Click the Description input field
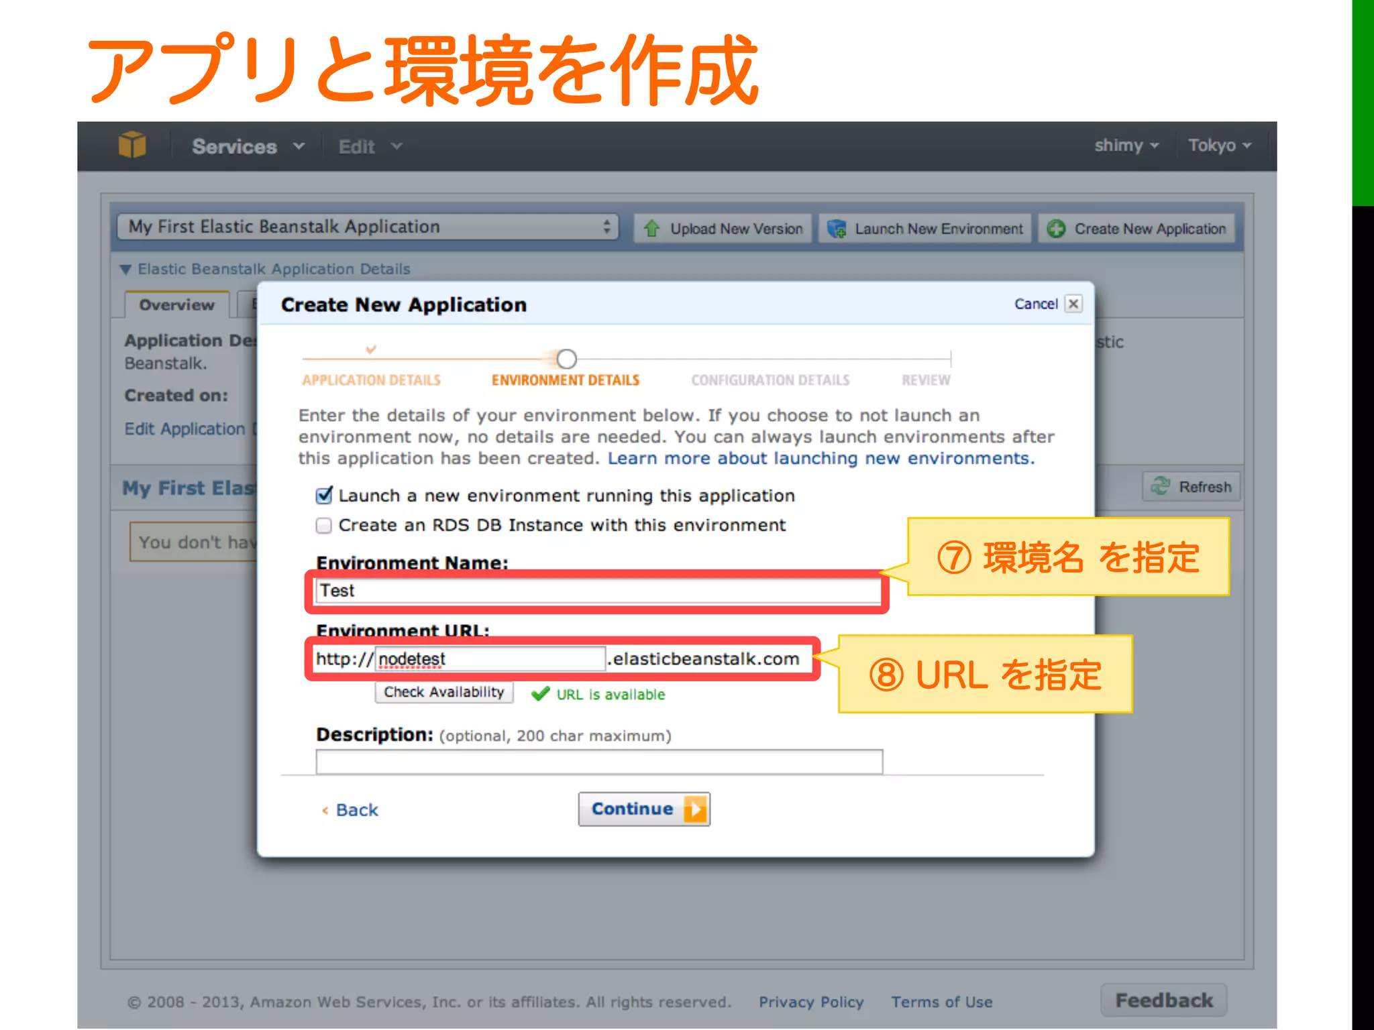 click(x=599, y=762)
